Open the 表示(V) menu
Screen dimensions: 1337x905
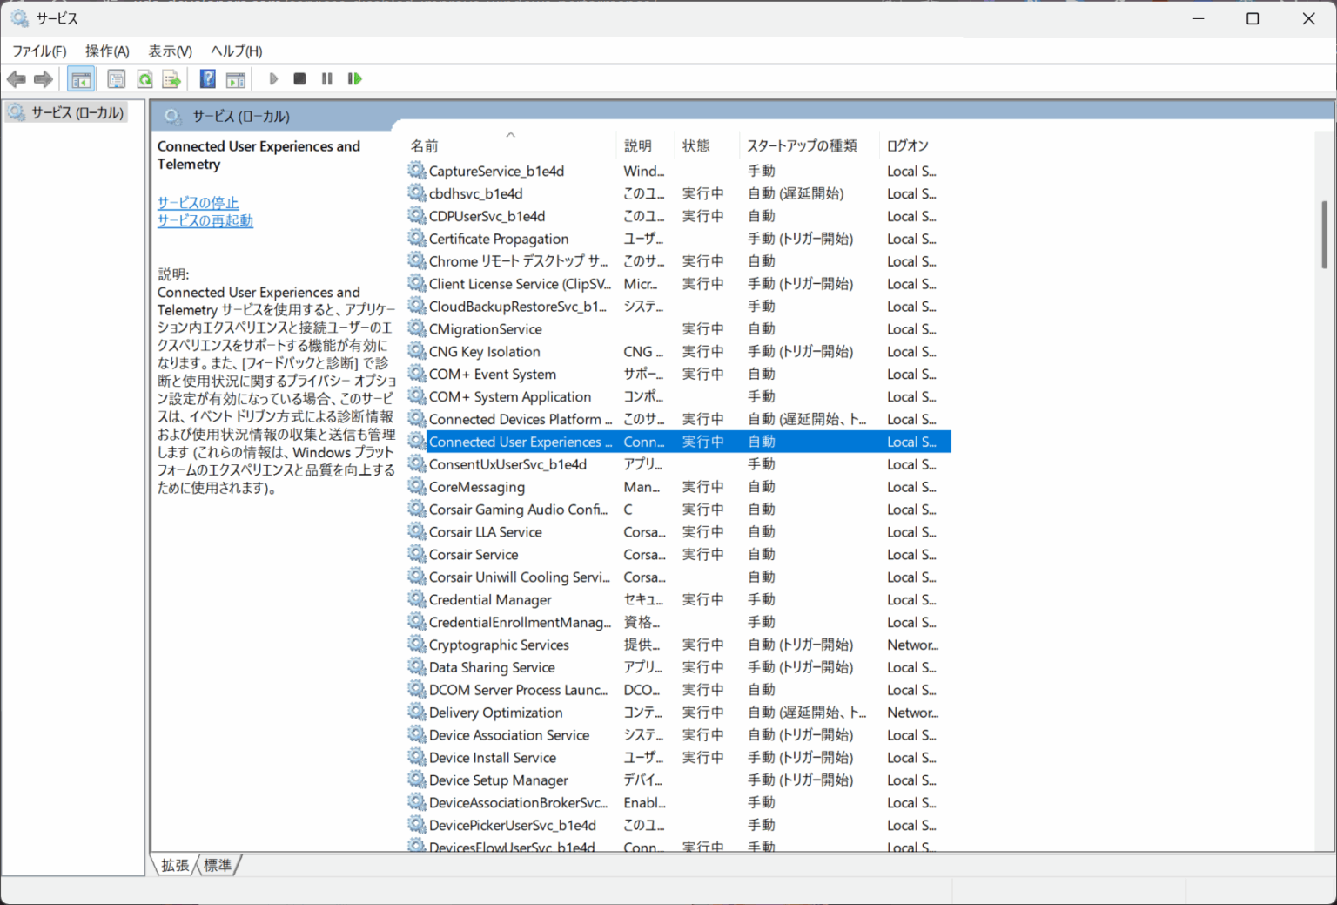coord(168,51)
